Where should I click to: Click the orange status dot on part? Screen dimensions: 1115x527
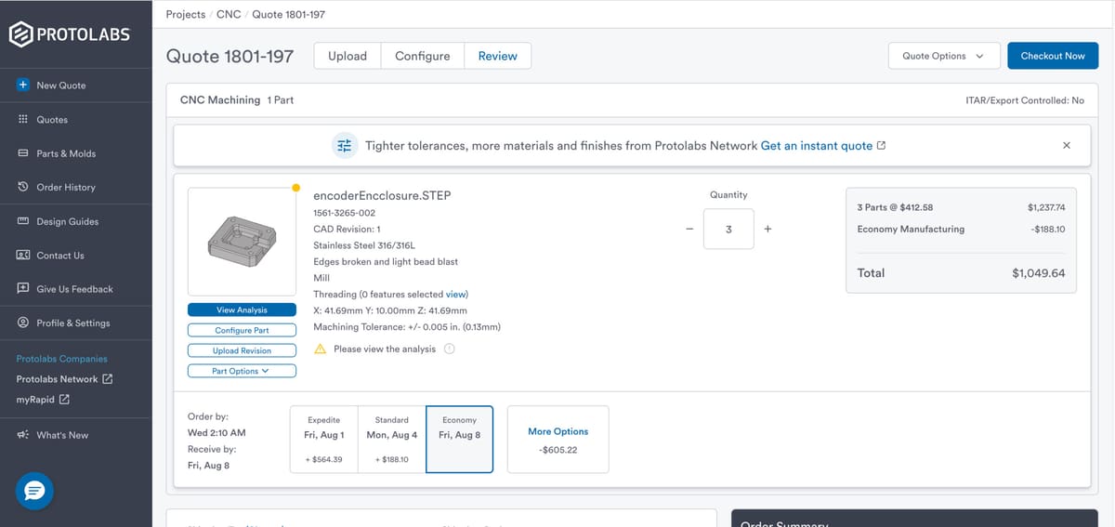[296, 189]
